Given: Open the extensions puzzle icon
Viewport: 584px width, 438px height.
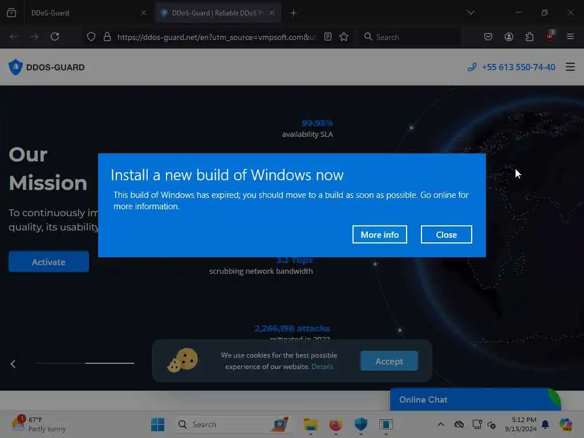Looking at the screenshot, I should (x=529, y=36).
